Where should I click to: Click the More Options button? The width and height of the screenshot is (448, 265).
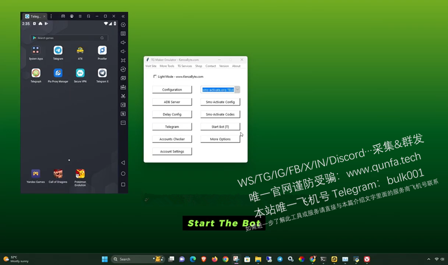221,139
